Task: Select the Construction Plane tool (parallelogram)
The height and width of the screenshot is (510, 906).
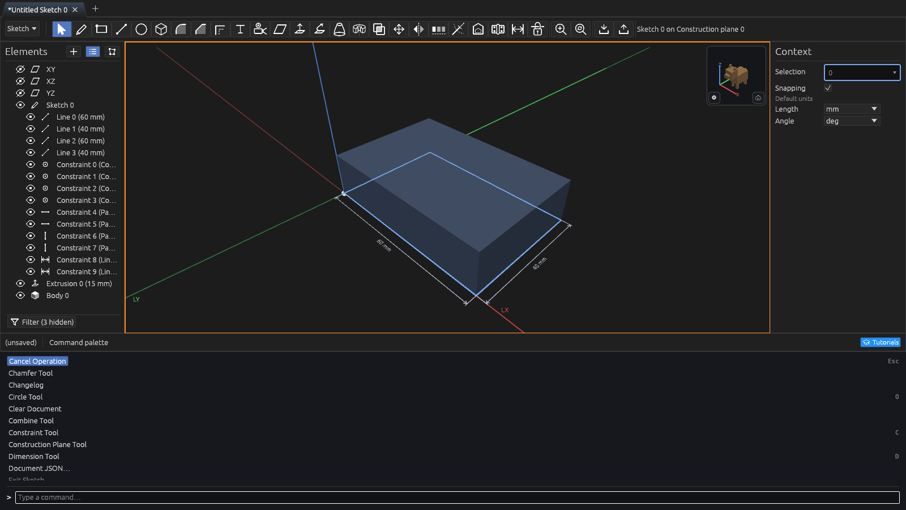Action: click(280, 29)
